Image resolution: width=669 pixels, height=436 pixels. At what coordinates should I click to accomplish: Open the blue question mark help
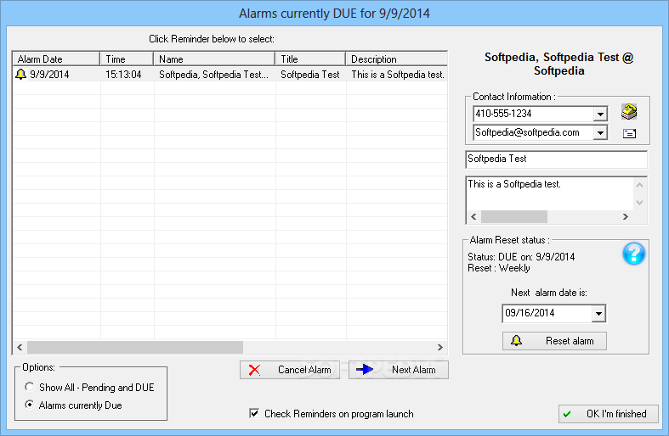pos(633,254)
